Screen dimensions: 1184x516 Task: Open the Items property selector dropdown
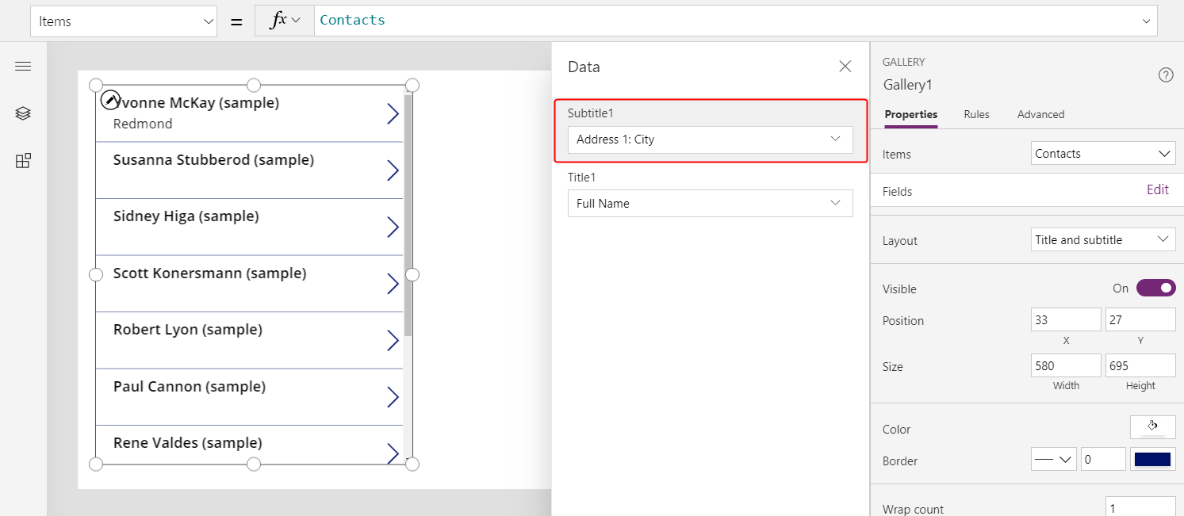tap(124, 21)
